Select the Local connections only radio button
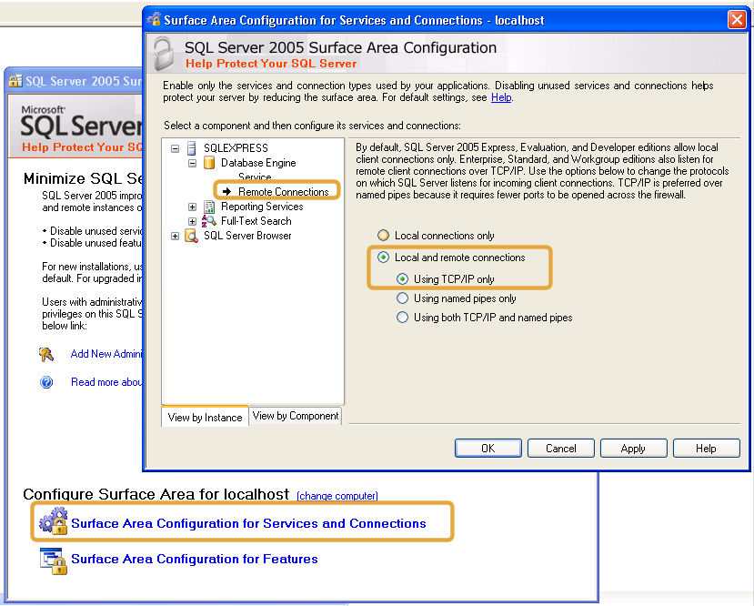The image size is (754, 606). point(383,235)
